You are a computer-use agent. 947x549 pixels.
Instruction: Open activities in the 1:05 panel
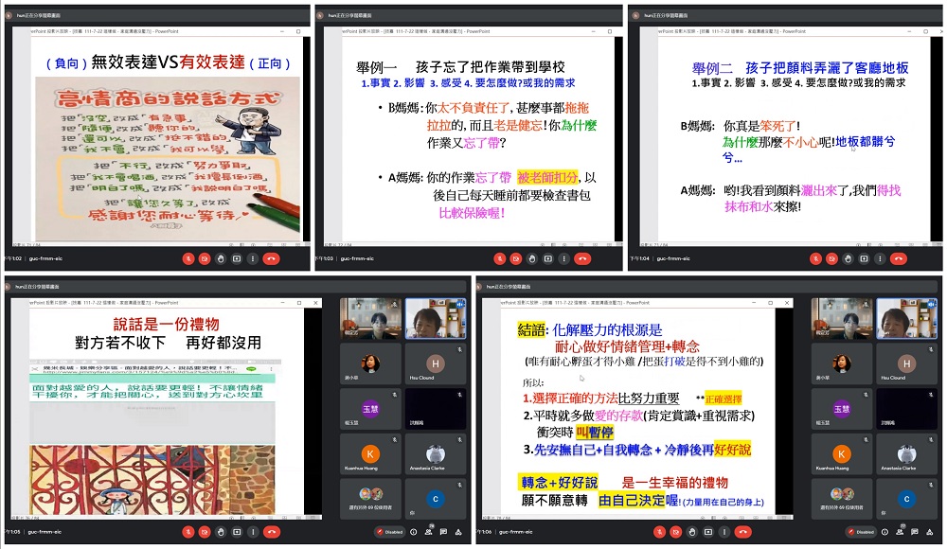click(x=458, y=532)
